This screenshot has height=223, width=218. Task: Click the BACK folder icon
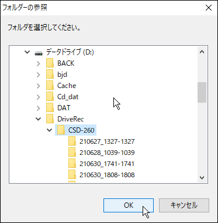point(50,63)
